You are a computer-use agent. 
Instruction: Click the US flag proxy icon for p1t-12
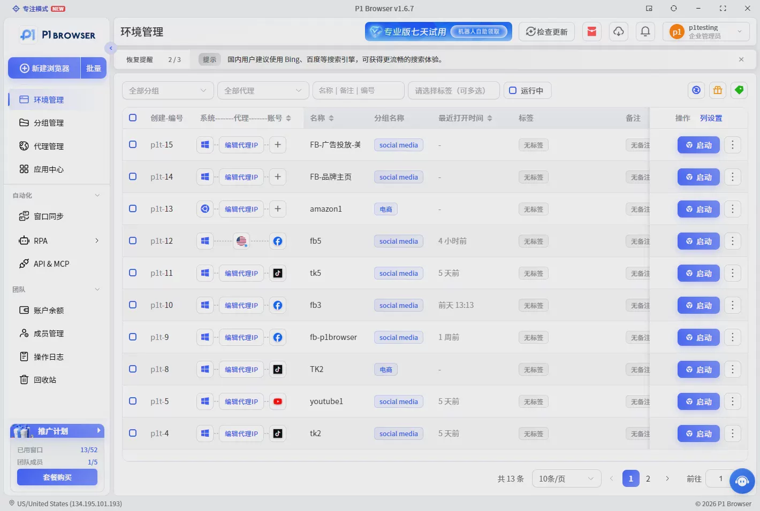tap(241, 241)
